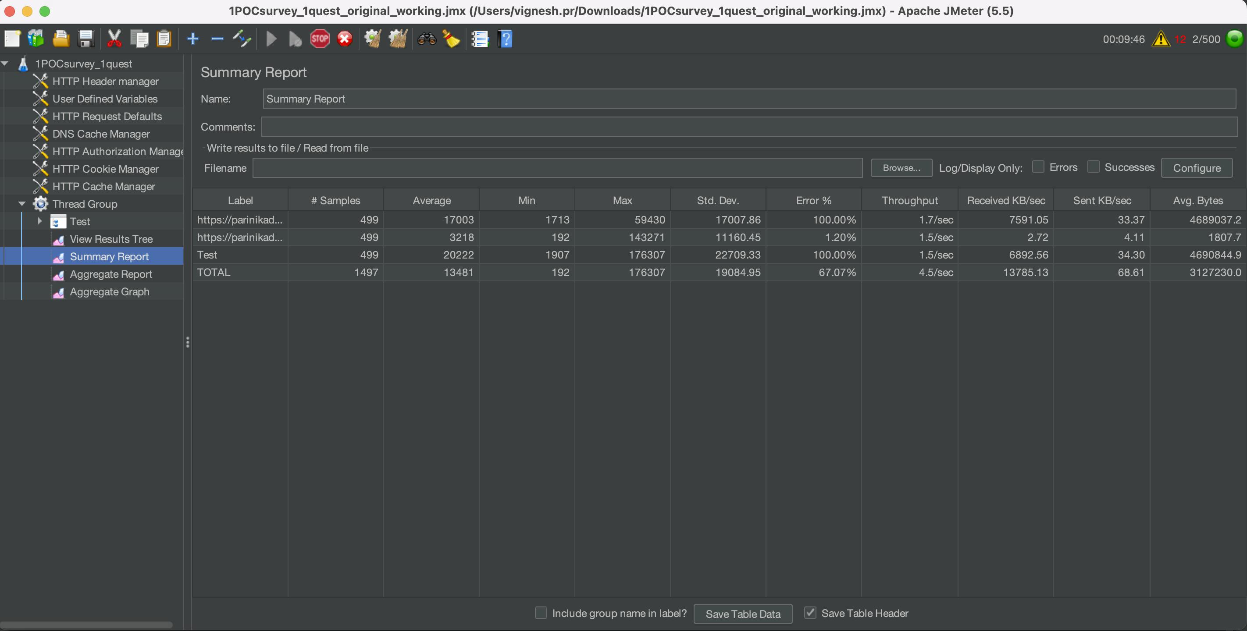Toggle the Errors only checkbox
Viewport: 1247px width, 631px height.
point(1038,167)
